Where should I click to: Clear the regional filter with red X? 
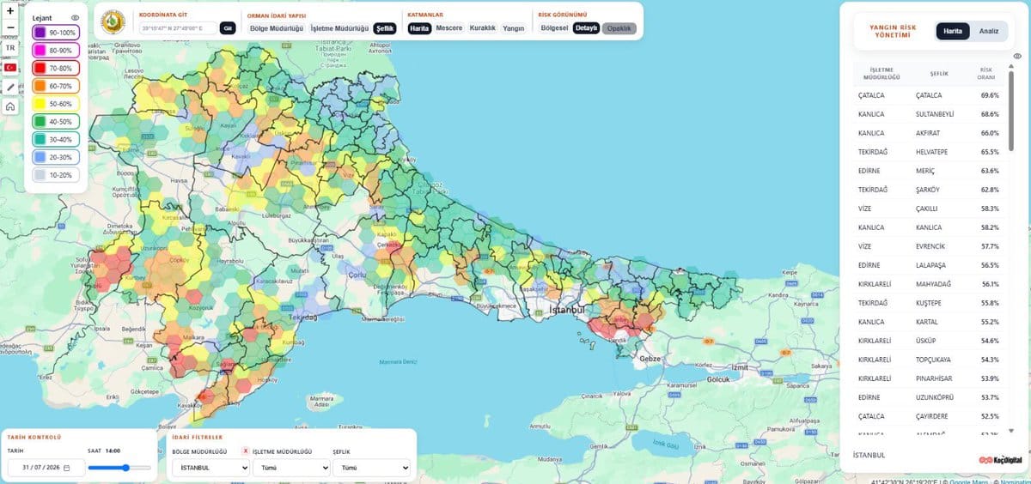point(246,451)
